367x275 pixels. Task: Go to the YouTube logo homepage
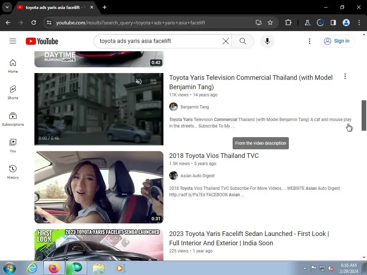pos(42,41)
